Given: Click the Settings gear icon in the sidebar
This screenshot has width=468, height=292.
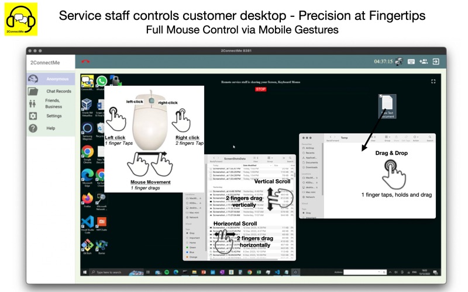Looking at the screenshot, I should click(33, 116).
